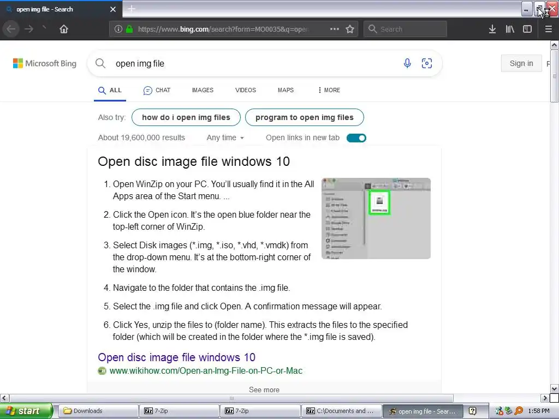559x419 pixels.
Task: Switch to 'C:\Documents and ...' taskbar window
Action: click(x=341, y=411)
